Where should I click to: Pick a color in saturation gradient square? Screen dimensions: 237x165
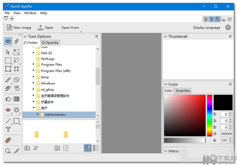coord(185,115)
